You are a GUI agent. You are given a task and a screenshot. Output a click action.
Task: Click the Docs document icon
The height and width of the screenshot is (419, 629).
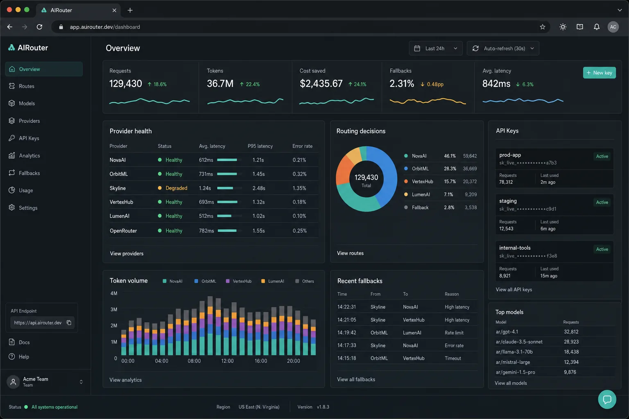[x=12, y=342]
